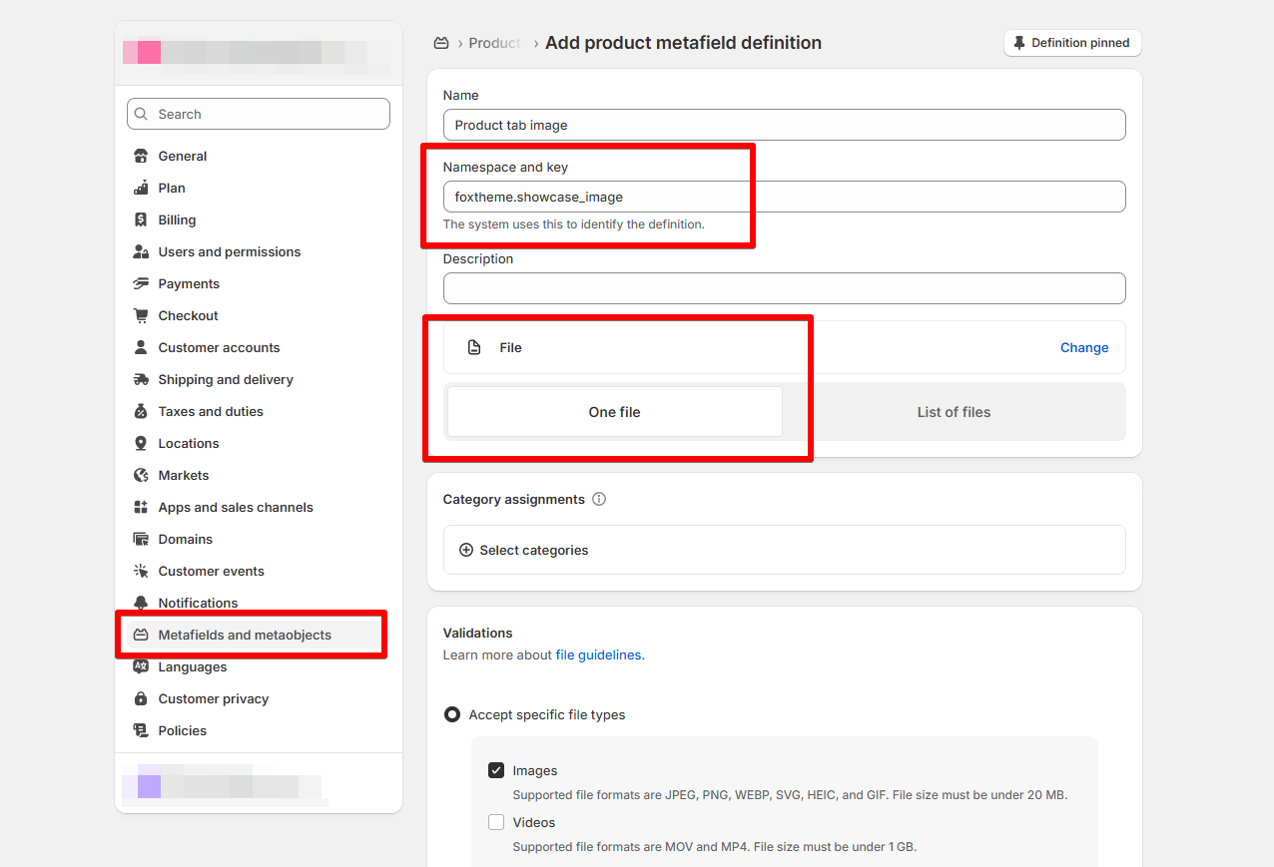Click the Locations pin icon

pyautogui.click(x=141, y=444)
